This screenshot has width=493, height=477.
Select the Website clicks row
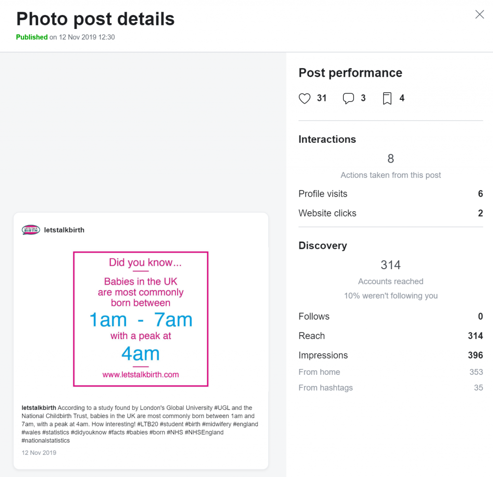click(x=390, y=213)
